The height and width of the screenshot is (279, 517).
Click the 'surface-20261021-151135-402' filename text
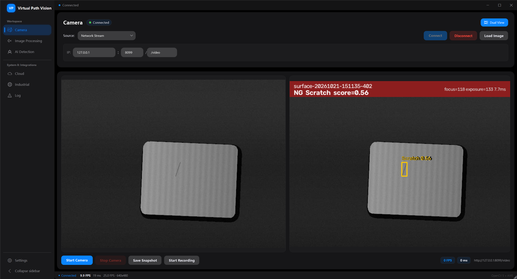point(333,86)
